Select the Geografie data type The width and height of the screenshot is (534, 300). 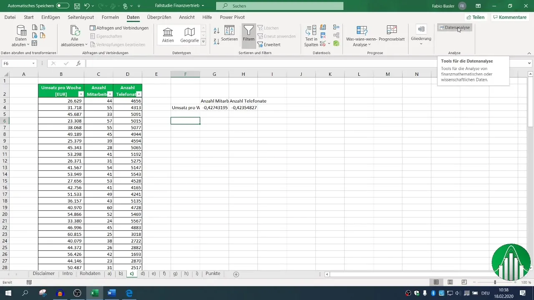189,35
